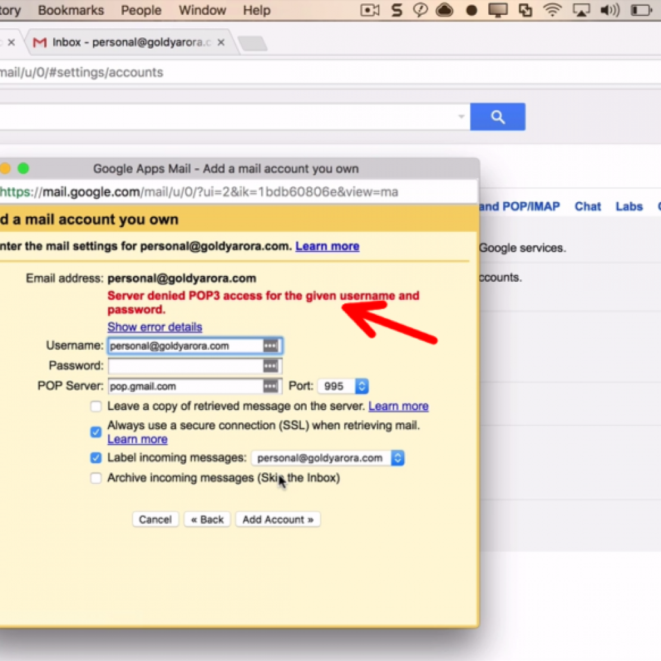Open Learn more link about leaving copy

click(399, 406)
